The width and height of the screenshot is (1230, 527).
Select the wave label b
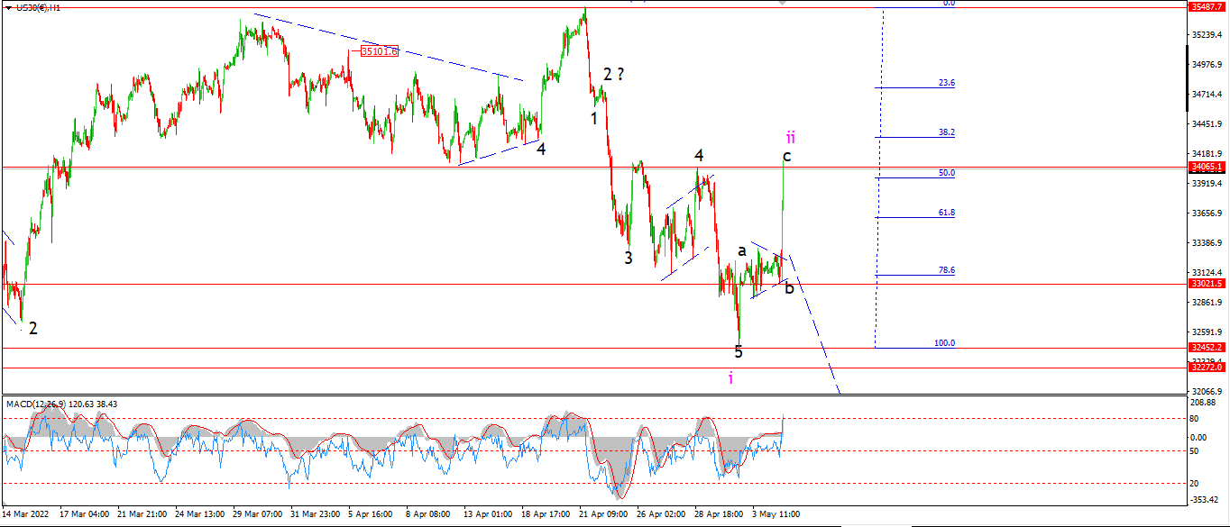(x=789, y=288)
